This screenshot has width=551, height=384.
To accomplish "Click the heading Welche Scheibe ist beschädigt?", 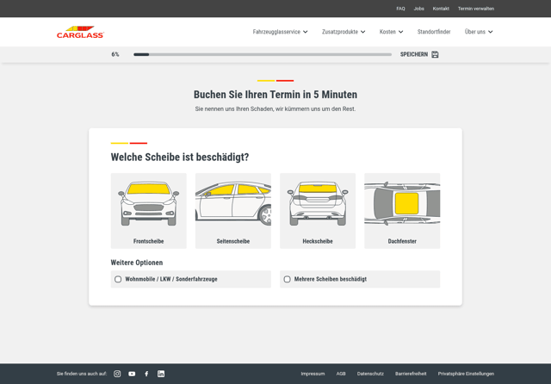I will tap(180, 157).
